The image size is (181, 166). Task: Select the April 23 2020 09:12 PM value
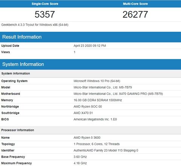[90, 46]
